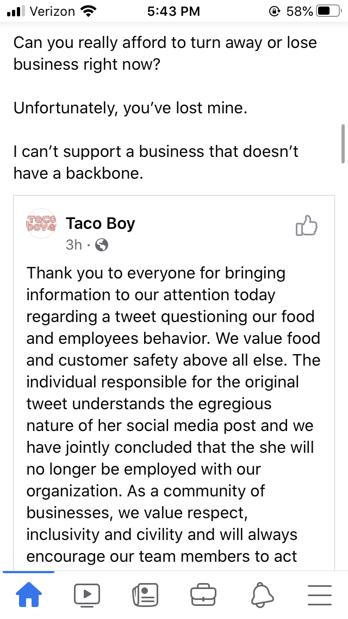This screenshot has height=619, width=348.
Task: Like the Taco Boy page post
Action: pos(306,226)
